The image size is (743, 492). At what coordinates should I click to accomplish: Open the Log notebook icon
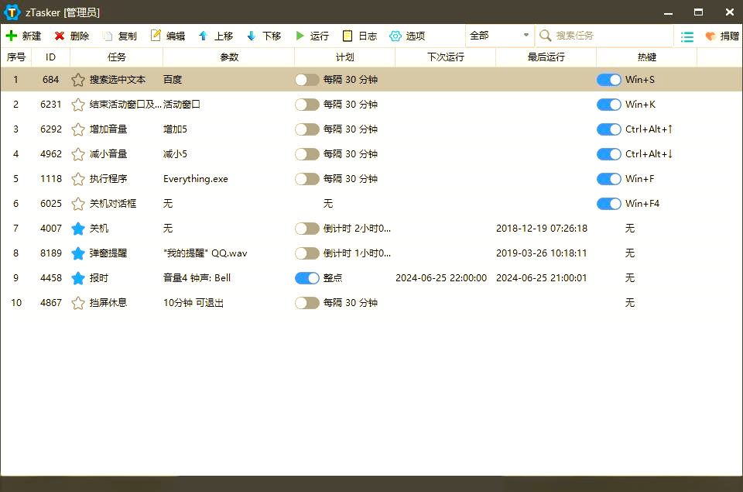coord(348,36)
